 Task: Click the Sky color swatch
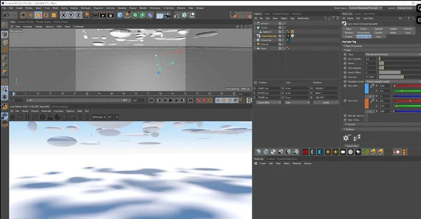pos(366,89)
